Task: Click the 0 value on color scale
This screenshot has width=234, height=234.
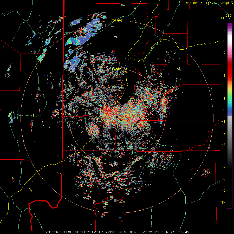Action: [224, 110]
